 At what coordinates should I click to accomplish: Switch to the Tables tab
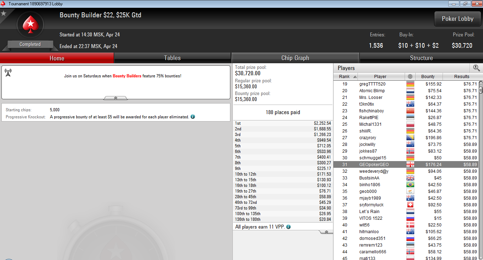173,58
